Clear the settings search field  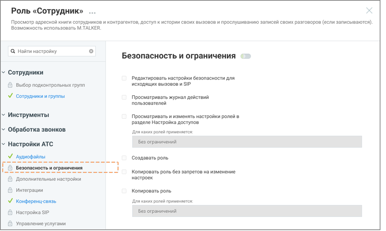[x=91, y=51]
